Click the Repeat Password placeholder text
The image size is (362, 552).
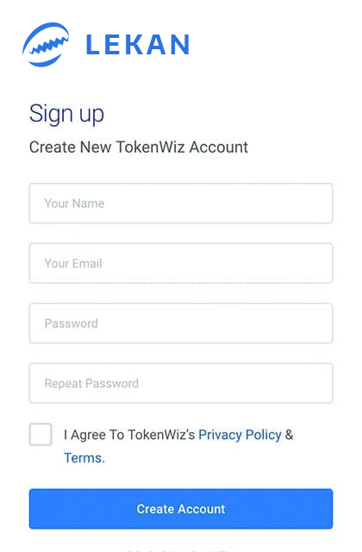91,383
